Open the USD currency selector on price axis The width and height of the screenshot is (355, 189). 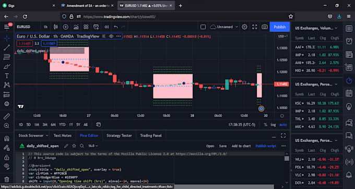(x=282, y=36)
